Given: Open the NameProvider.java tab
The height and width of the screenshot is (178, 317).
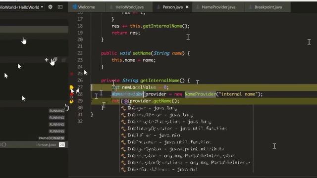Looking at the screenshot, I should click(x=218, y=7).
